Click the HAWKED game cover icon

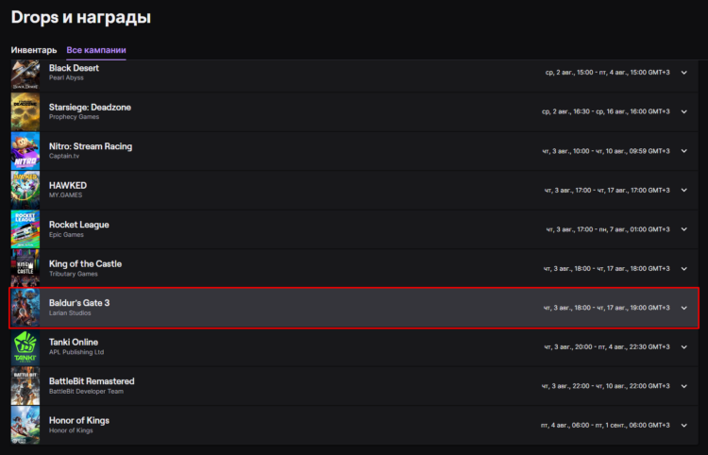point(25,190)
